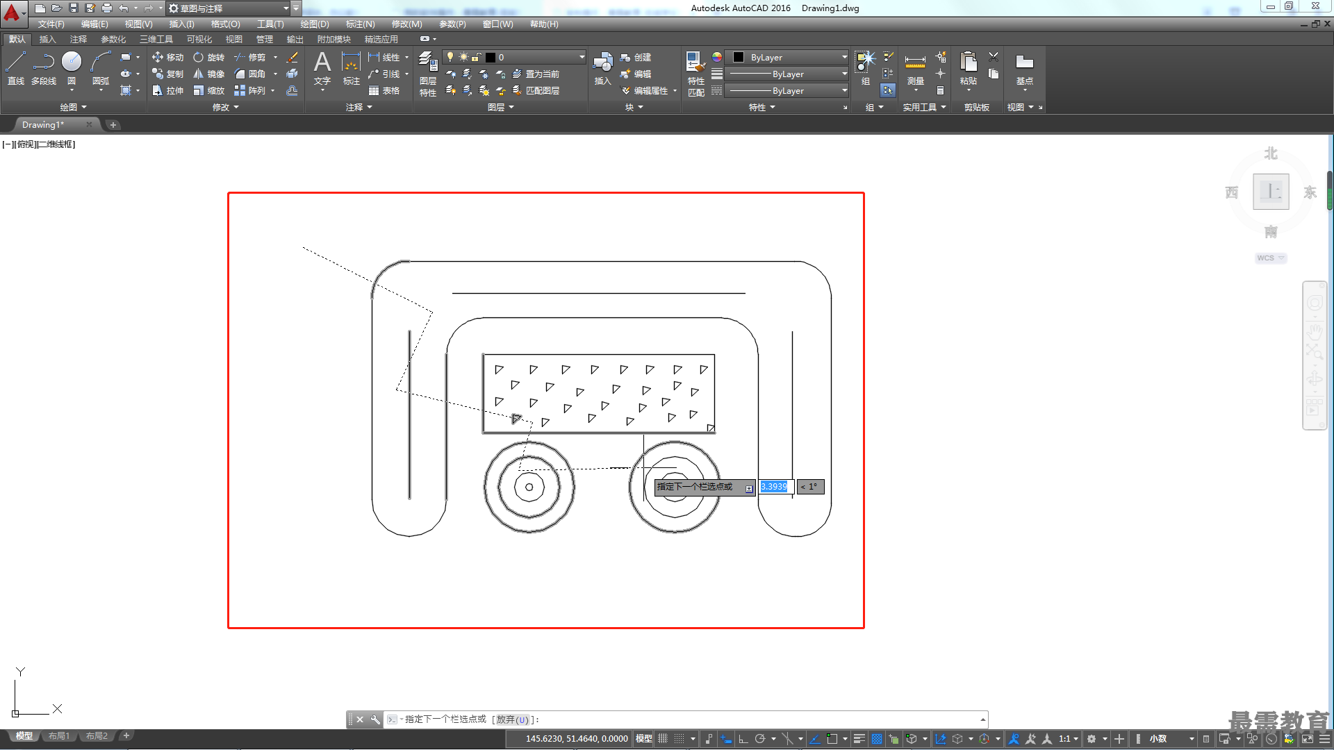
Task: Click the Insert block (插入) icon
Action: click(602, 68)
